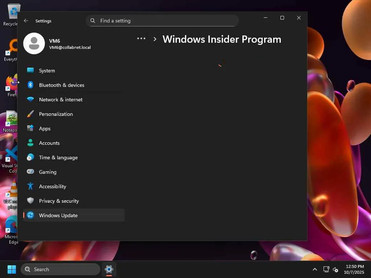This screenshot has width=371, height=278.
Task: Select the Firefox desktop shortcut
Action: click(x=11, y=85)
